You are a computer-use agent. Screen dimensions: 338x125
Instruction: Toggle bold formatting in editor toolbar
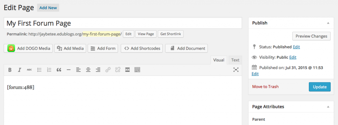pyautogui.click(x=10, y=70)
